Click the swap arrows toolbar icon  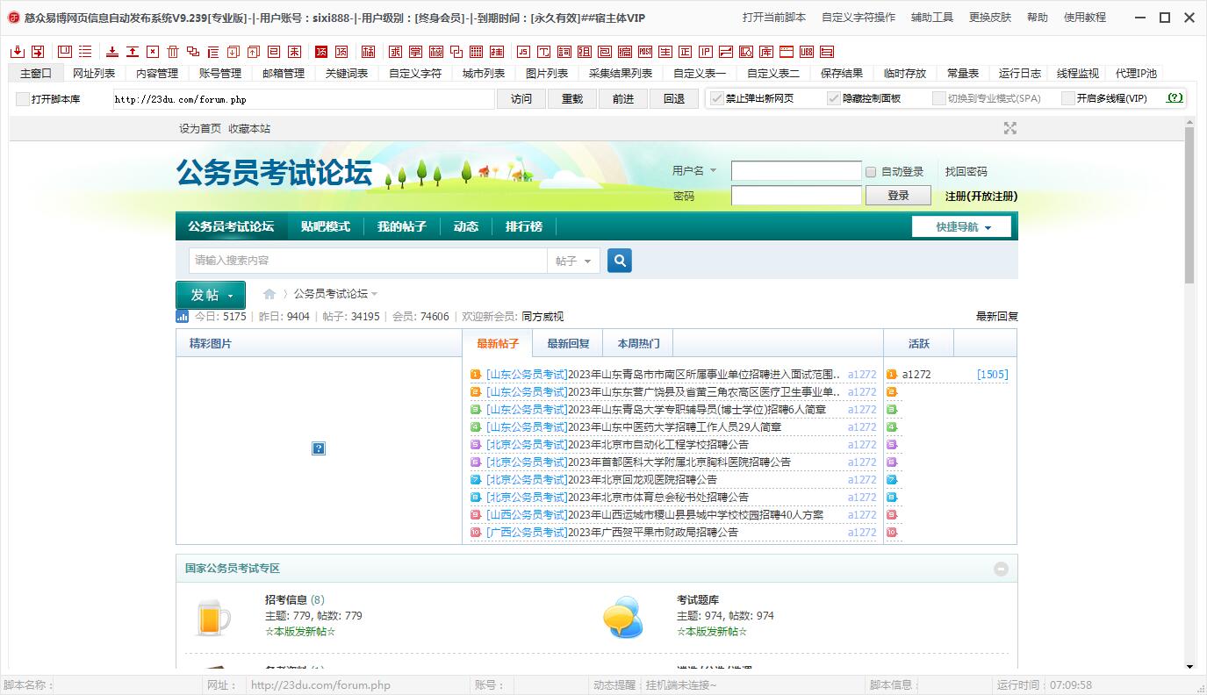[x=726, y=52]
